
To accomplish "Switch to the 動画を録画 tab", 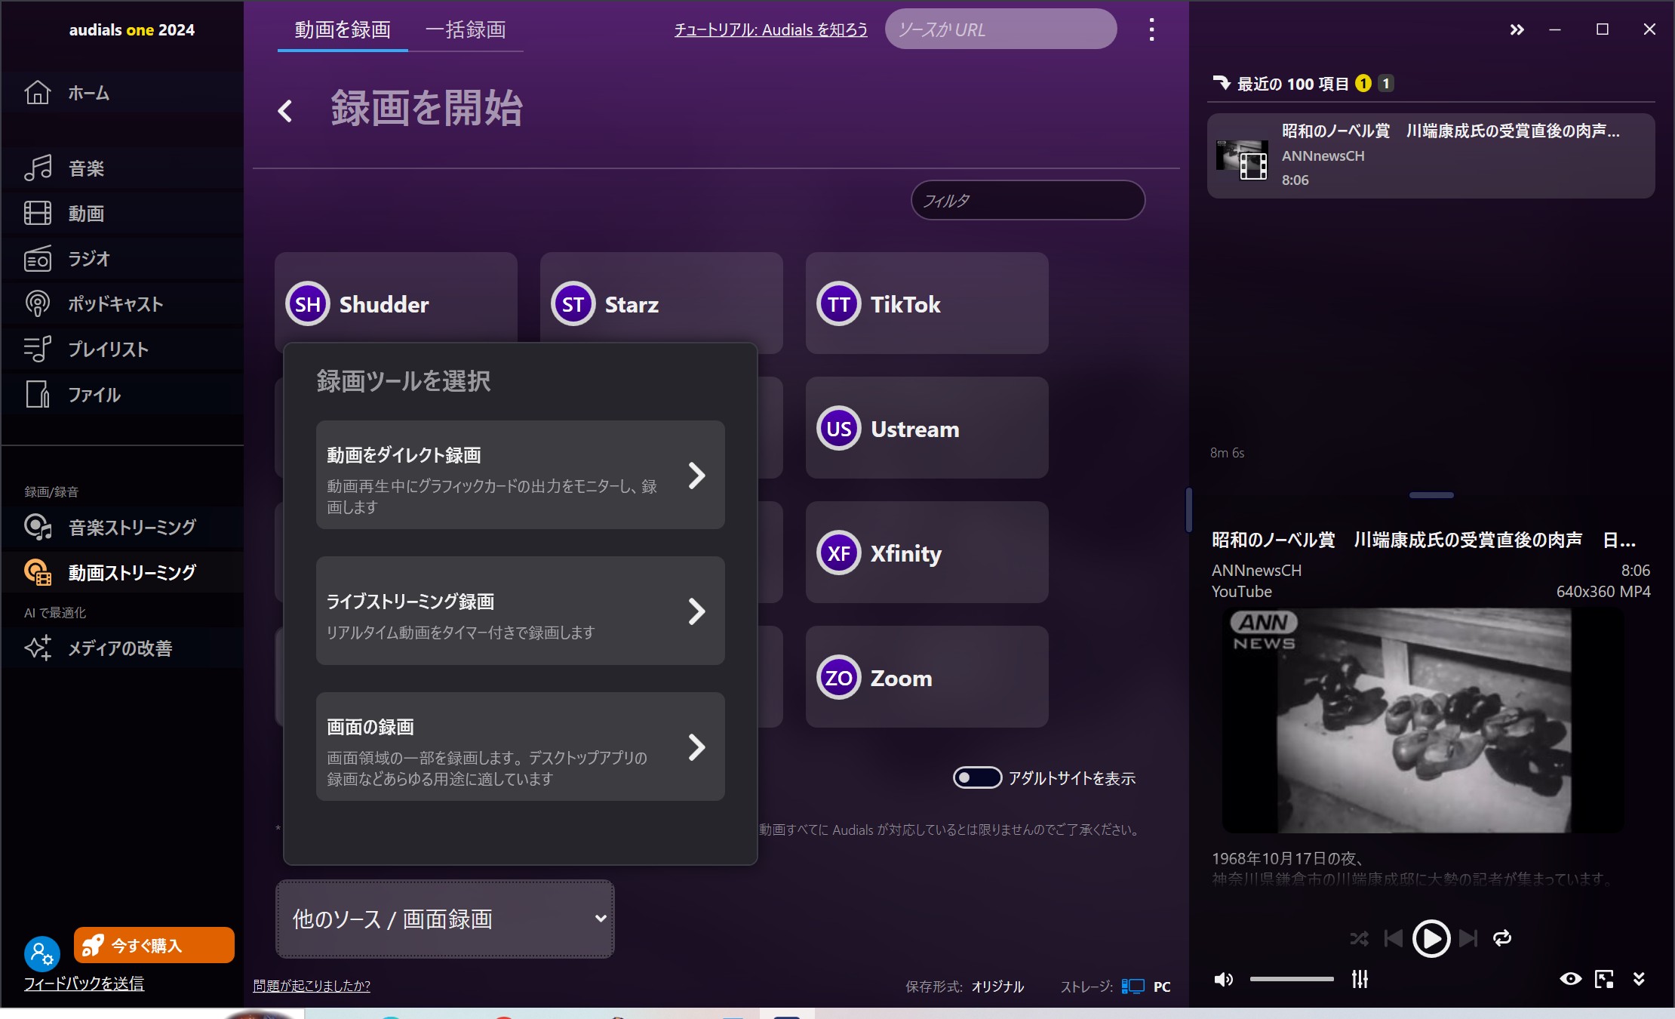I will click(x=343, y=29).
